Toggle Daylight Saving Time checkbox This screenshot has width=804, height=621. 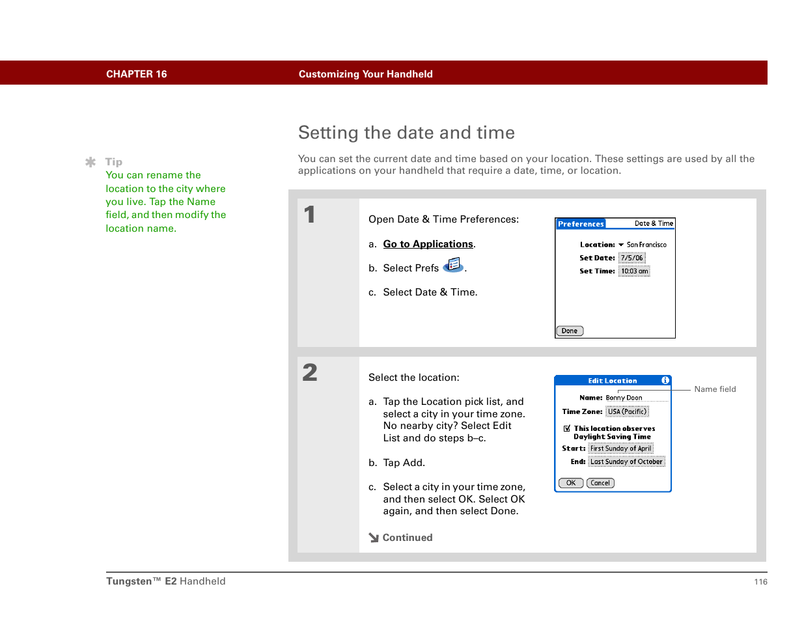(x=567, y=428)
